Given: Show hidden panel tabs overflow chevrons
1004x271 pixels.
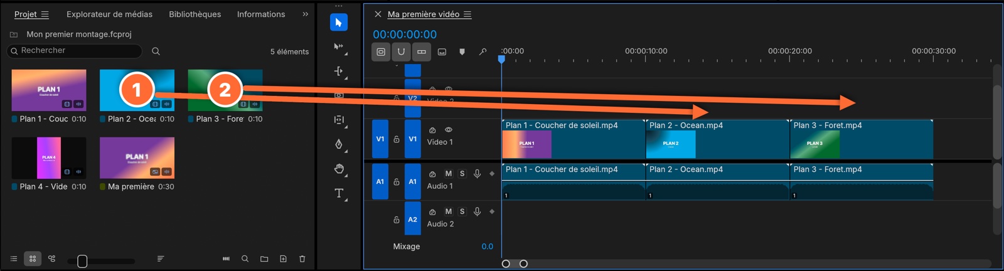Looking at the screenshot, I should [x=306, y=14].
